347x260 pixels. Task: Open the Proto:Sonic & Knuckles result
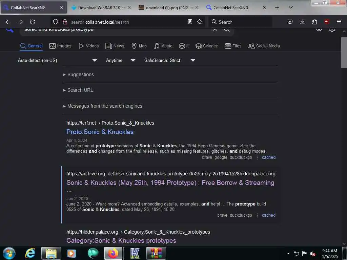click(x=100, y=132)
